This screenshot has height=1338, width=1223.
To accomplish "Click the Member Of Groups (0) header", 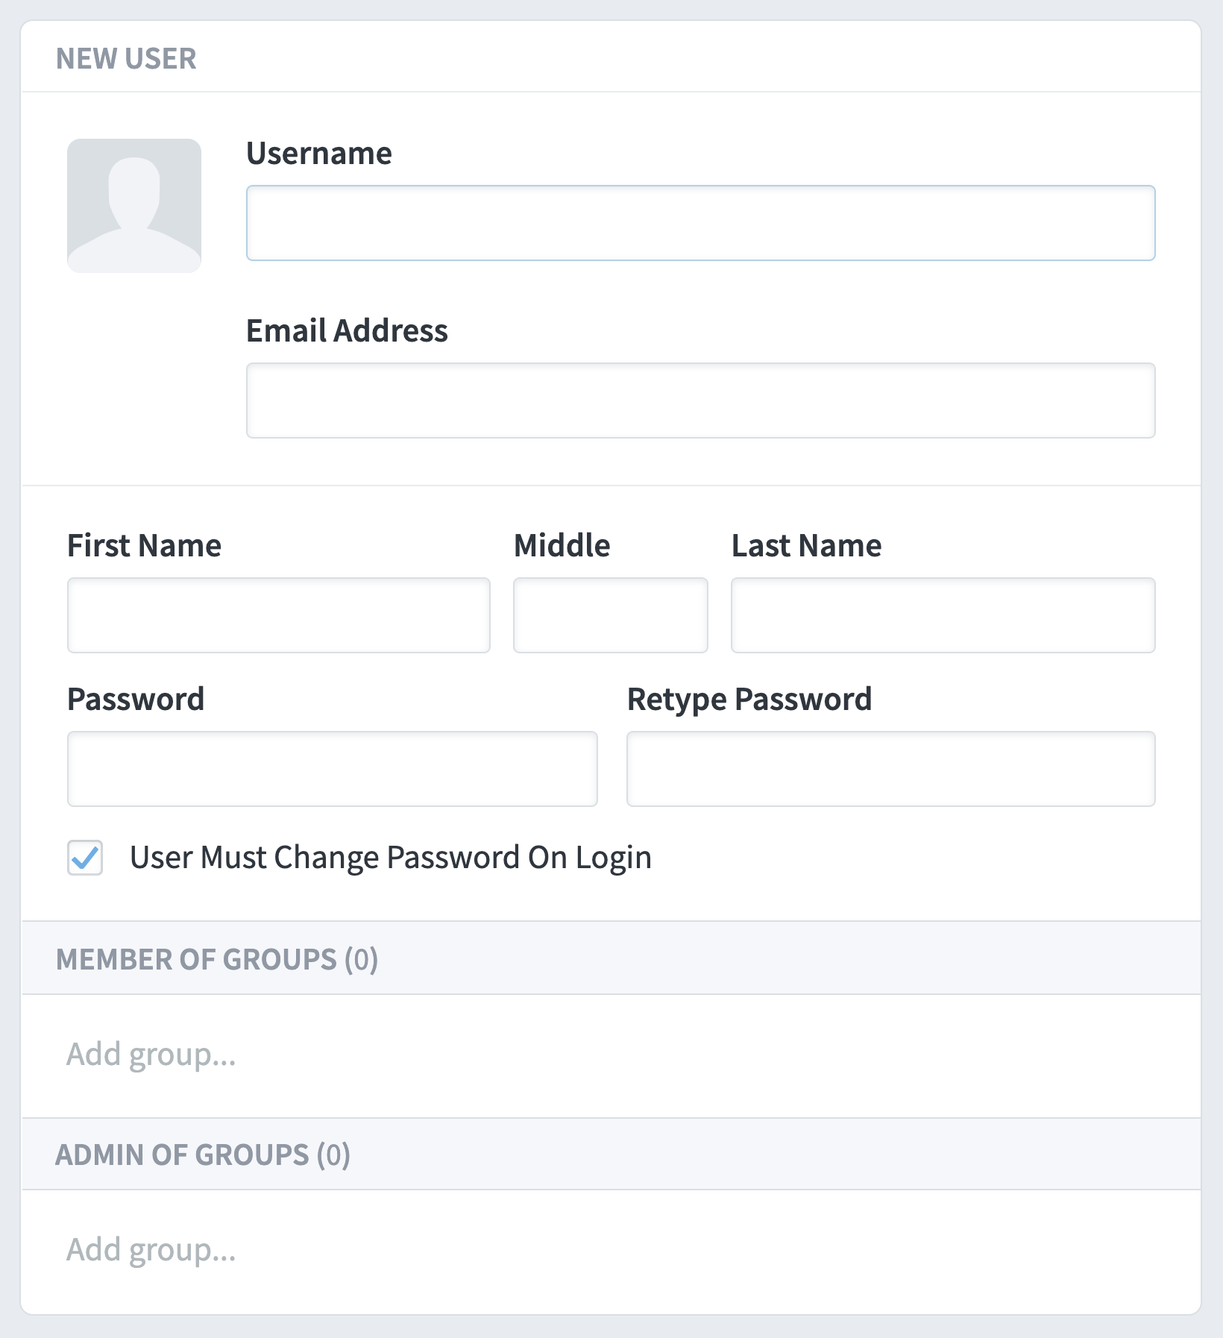I will coord(217,959).
